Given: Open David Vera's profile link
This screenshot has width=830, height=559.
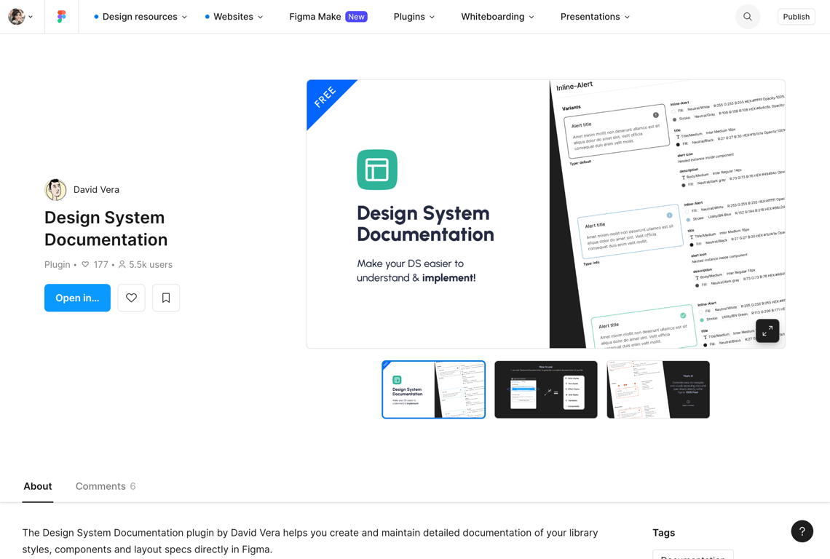Looking at the screenshot, I should point(96,189).
